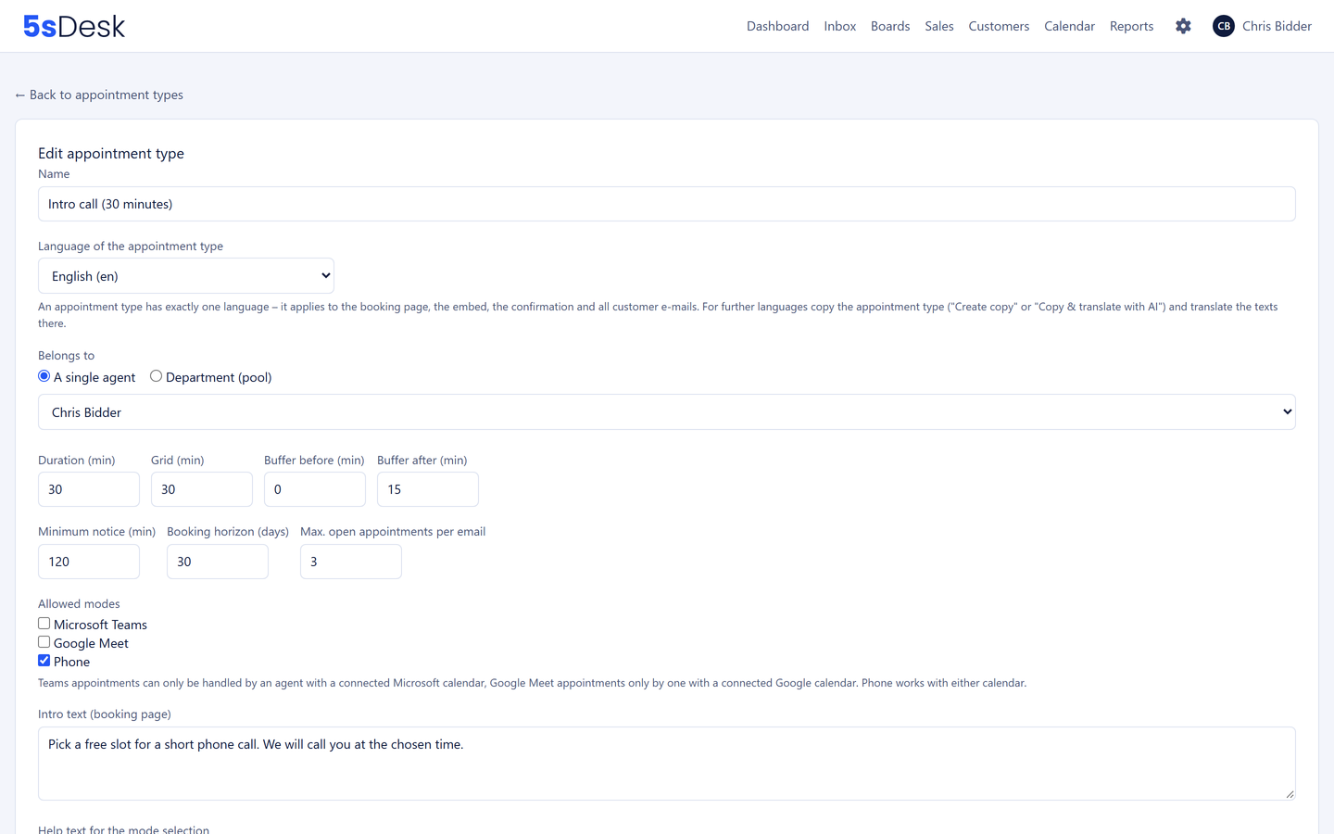
Task: Open the Calendar navigation item
Action: tap(1069, 26)
